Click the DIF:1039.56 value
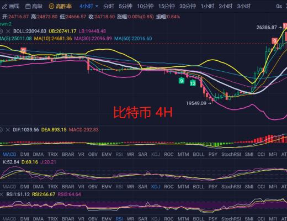Screen dimensions: 287x221 pos(26,130)
